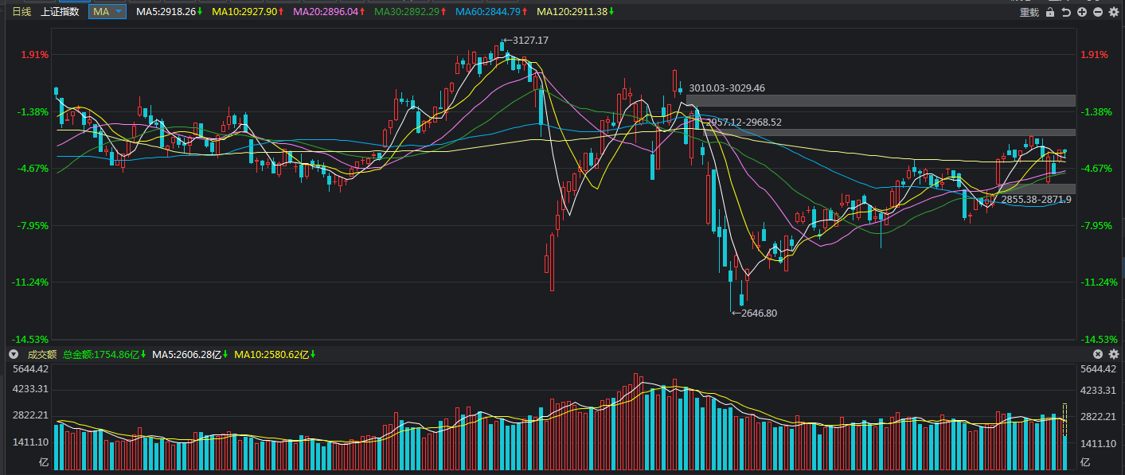Collapse the 成交额 indicator panel arrow
Viewport: 1125px width, 475px height.
(13, 354)
